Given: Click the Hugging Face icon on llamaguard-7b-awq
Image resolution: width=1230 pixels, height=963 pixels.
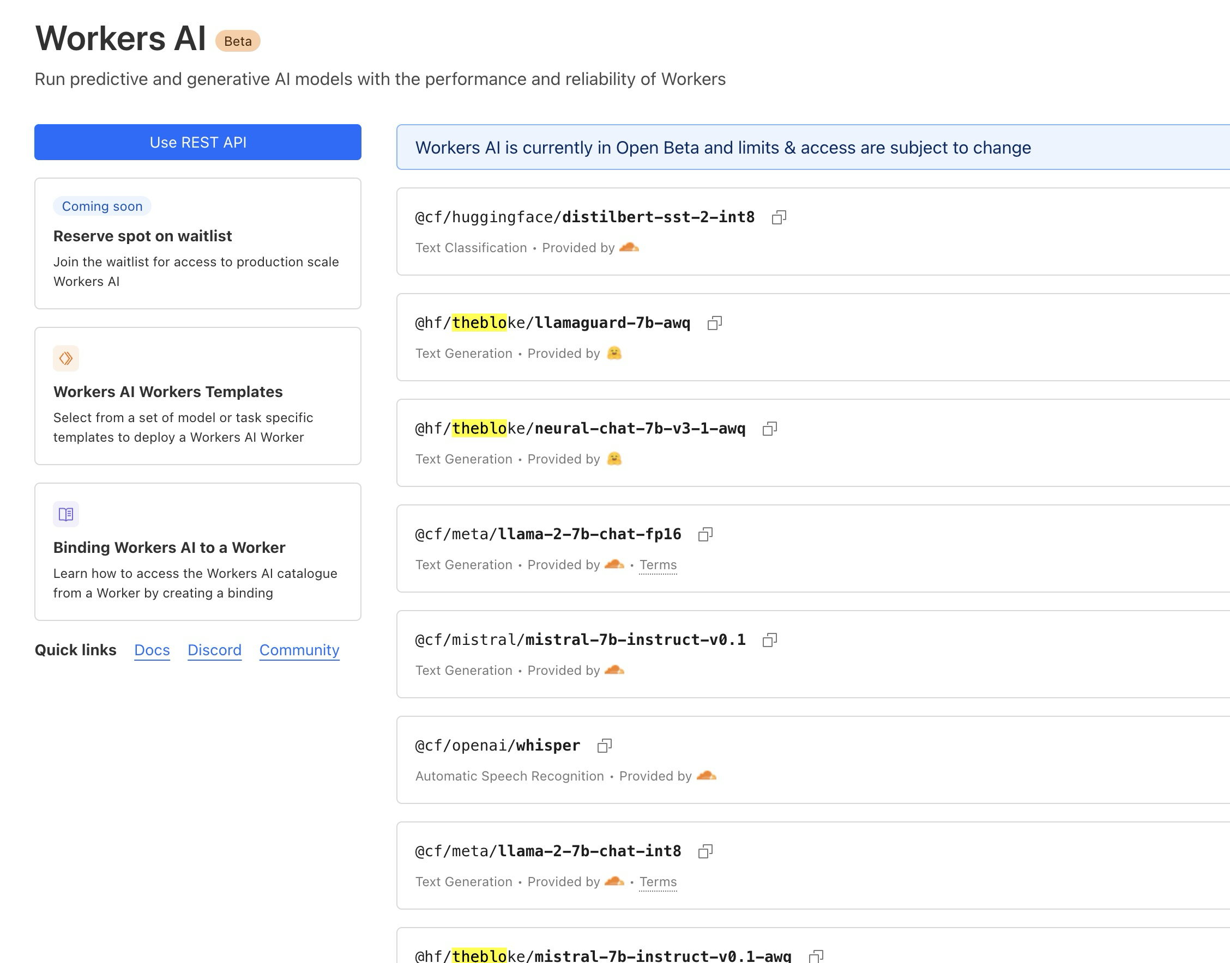Looking at the screenshot, I should pyautogui.click(x=614, y=353).
